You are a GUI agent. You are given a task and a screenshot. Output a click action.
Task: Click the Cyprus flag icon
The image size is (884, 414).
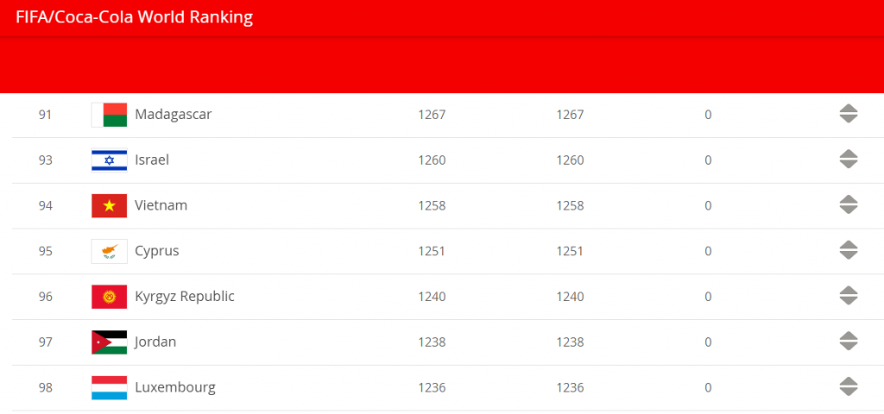click(109, 251)
